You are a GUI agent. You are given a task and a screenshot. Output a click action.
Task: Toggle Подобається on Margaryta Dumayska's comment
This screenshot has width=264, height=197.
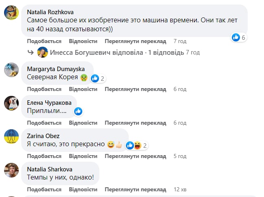pos(44,89)
